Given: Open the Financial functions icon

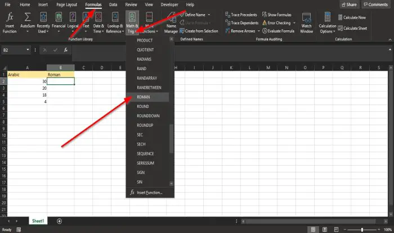Looking at the screenshot, I should (59, 17).
